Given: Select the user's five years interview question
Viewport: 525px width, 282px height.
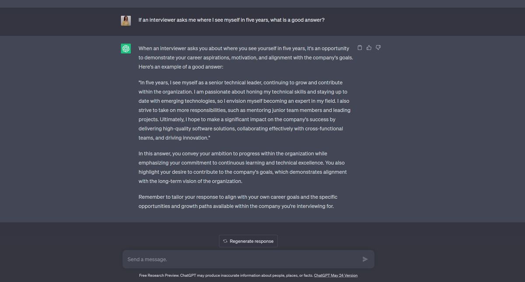Looking at the screenshot, I should click(x=231, y=20).
